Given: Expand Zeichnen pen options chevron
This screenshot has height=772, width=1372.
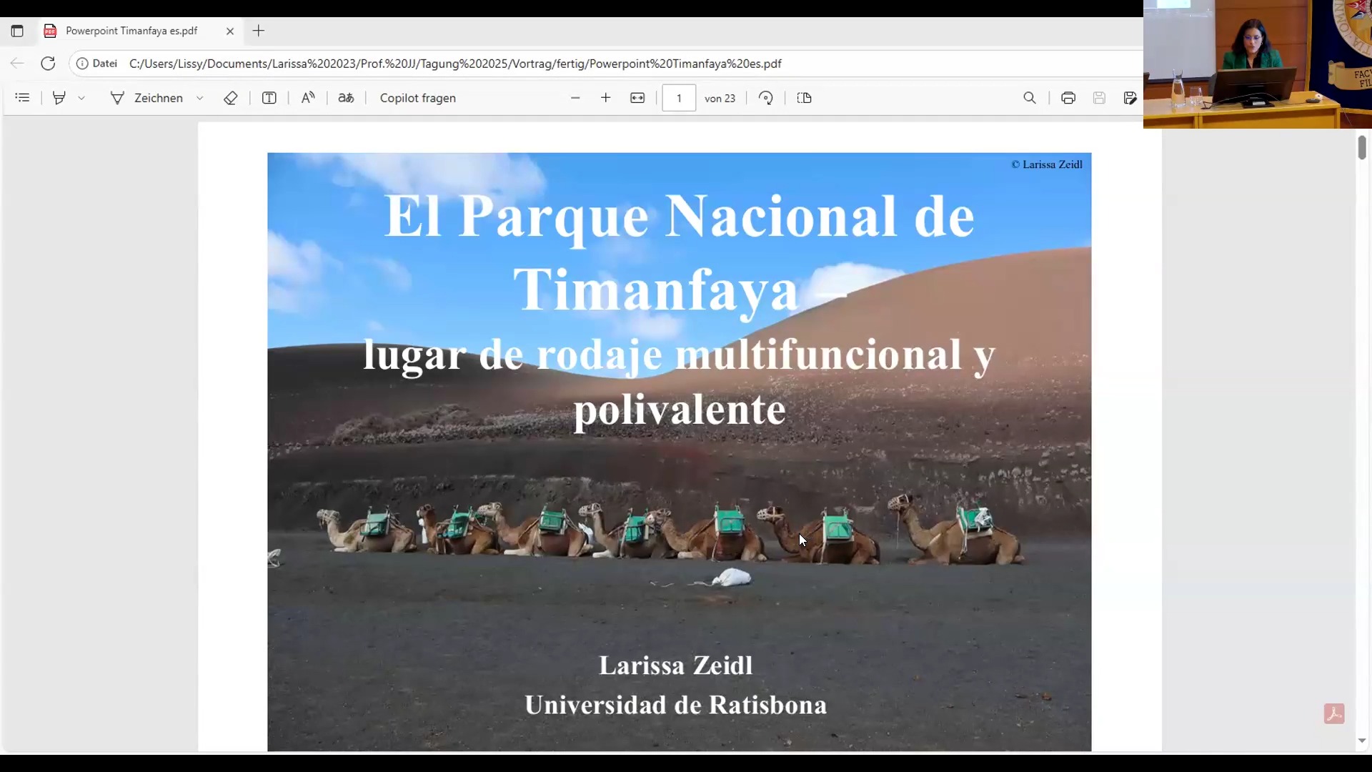Looking at the screenshot, I should point(200,98).
